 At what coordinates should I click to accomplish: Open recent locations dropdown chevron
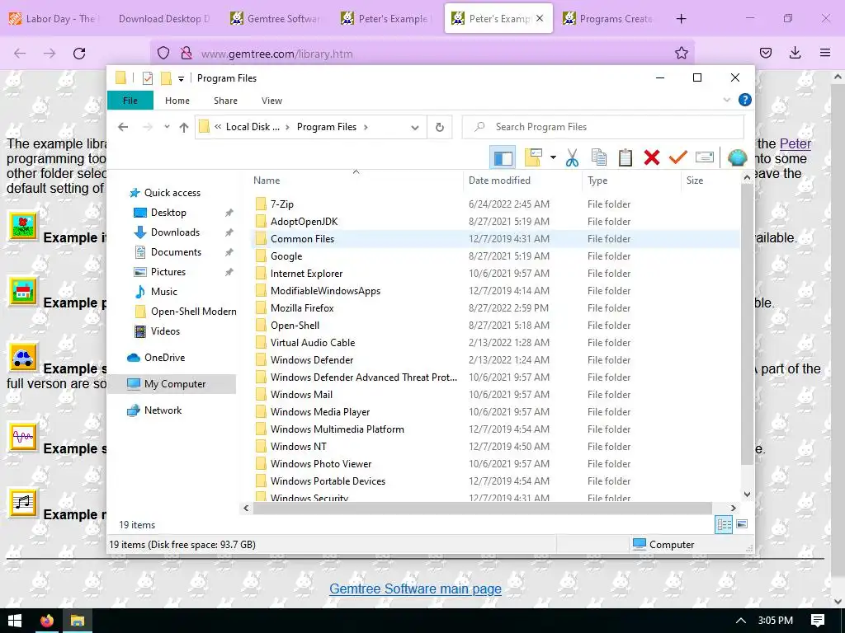pyautogui.click(x=167, y=127)
